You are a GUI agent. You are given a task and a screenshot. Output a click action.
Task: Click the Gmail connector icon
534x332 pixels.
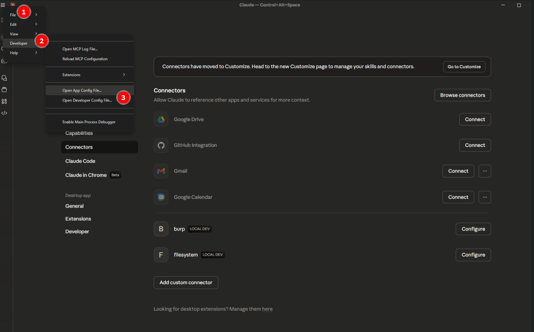[x=161, y=171]
